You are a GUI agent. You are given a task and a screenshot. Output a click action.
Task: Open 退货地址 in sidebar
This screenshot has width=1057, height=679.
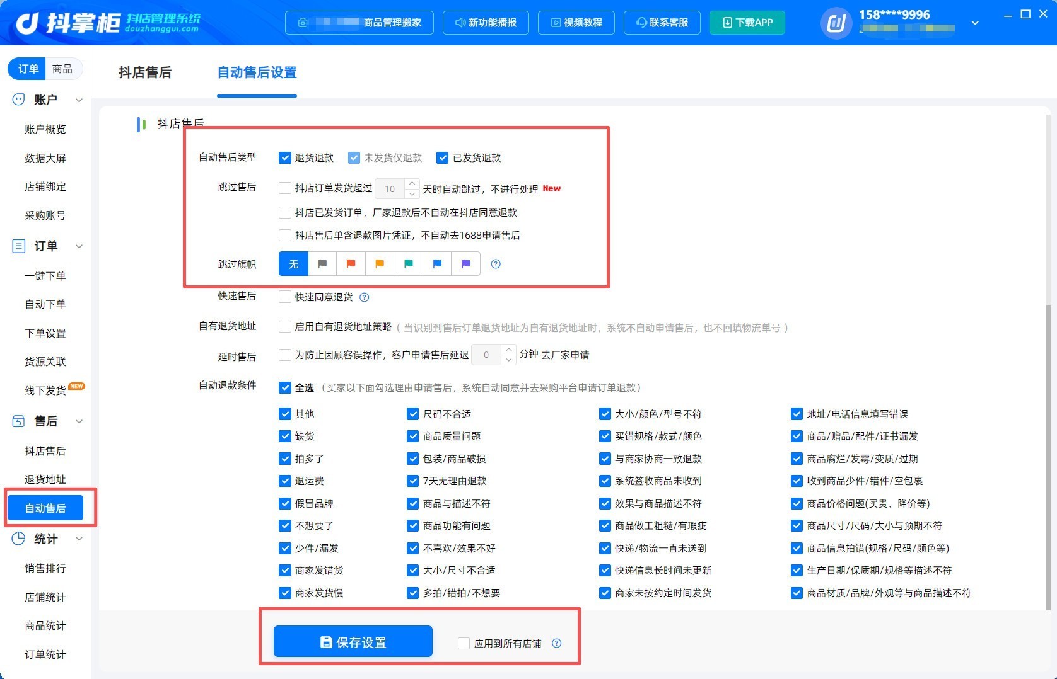pyautogui.click(x=45, y=479)
